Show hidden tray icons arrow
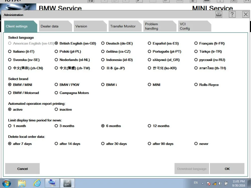This screenshot has height=188, width=251. coord(203,183)
